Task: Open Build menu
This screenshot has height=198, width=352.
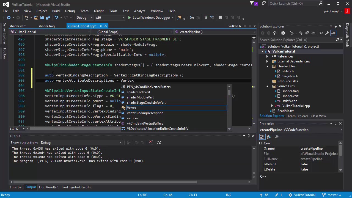Action: pos(56,11)
